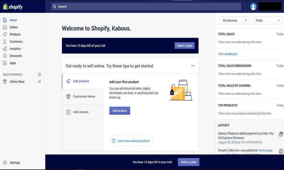Open the View dashboard link
284x170 pixels.
pos(227,54)
